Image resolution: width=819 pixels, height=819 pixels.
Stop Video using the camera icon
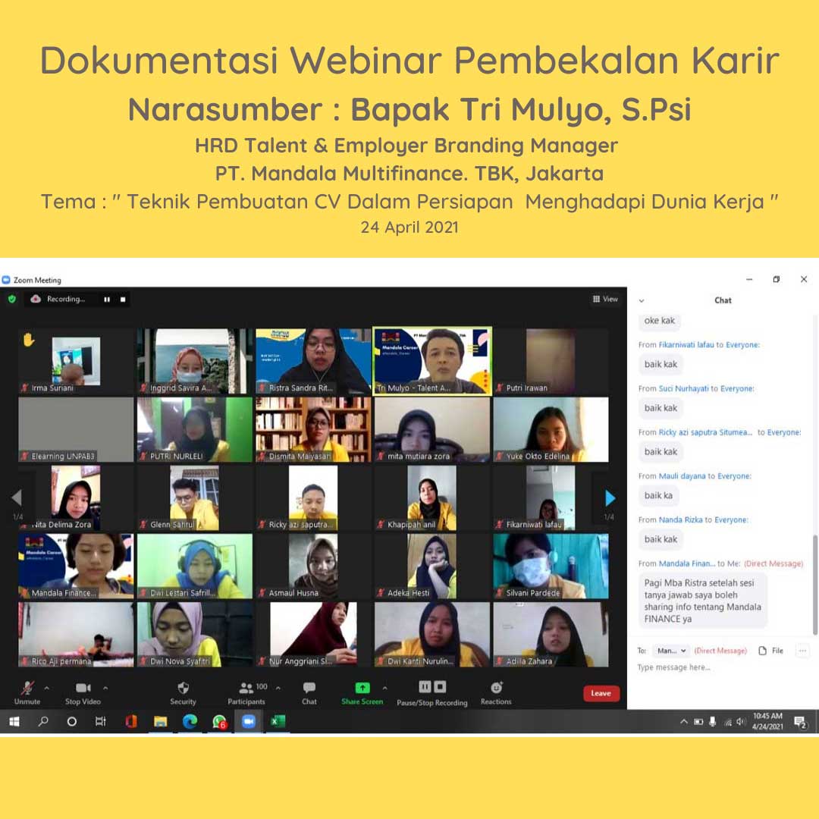coord(83,693)
